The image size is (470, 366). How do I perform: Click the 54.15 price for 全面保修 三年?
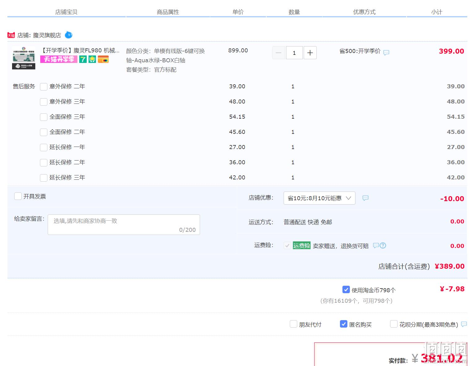(x=237, y=117)
